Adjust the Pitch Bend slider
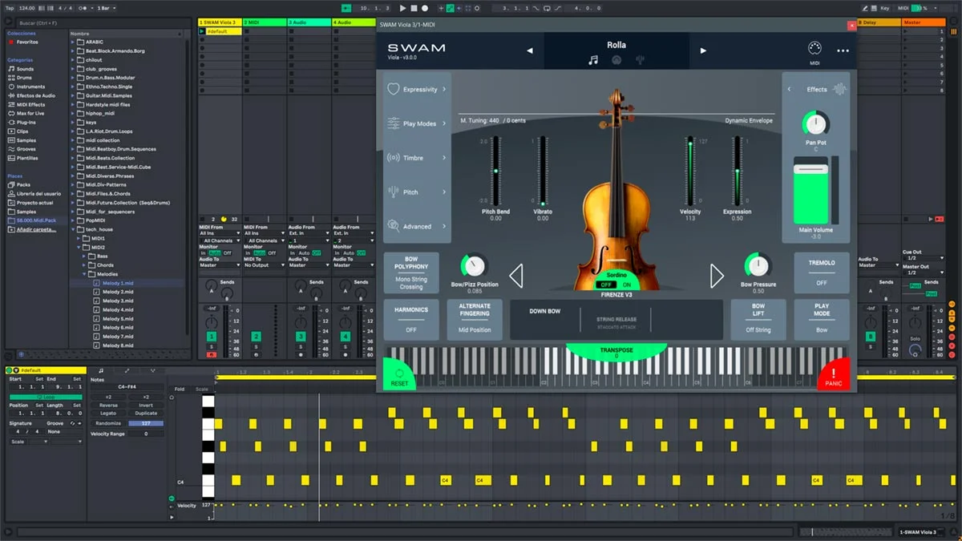962x541 pixels. 495,172
